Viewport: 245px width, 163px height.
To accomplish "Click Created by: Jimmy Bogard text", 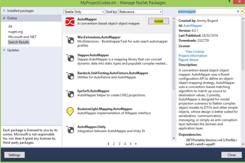I will (x=198, y=20).
